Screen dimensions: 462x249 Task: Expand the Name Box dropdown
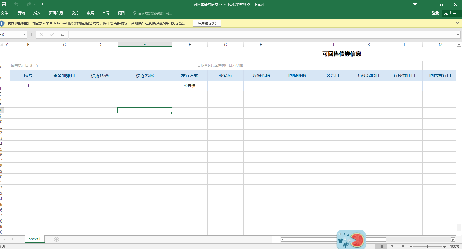[24, 35]
